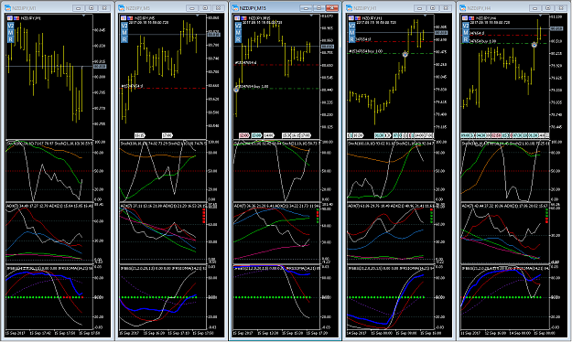Image resolution: width=572 pixels, height=342 pixels.
Task: Click the red stop-loss line on the H1 chart
Action: click(x=391, y=41)
